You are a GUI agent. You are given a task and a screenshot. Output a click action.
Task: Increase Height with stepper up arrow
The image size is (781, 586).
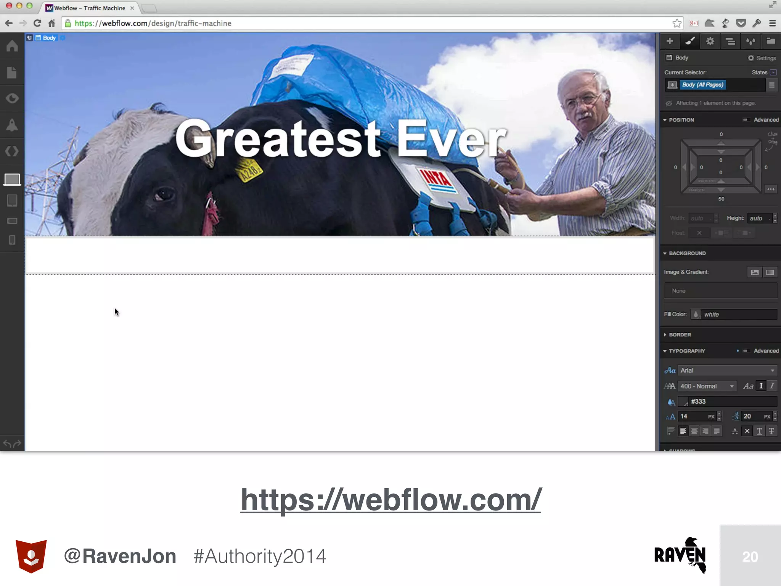tap(775, 216)
